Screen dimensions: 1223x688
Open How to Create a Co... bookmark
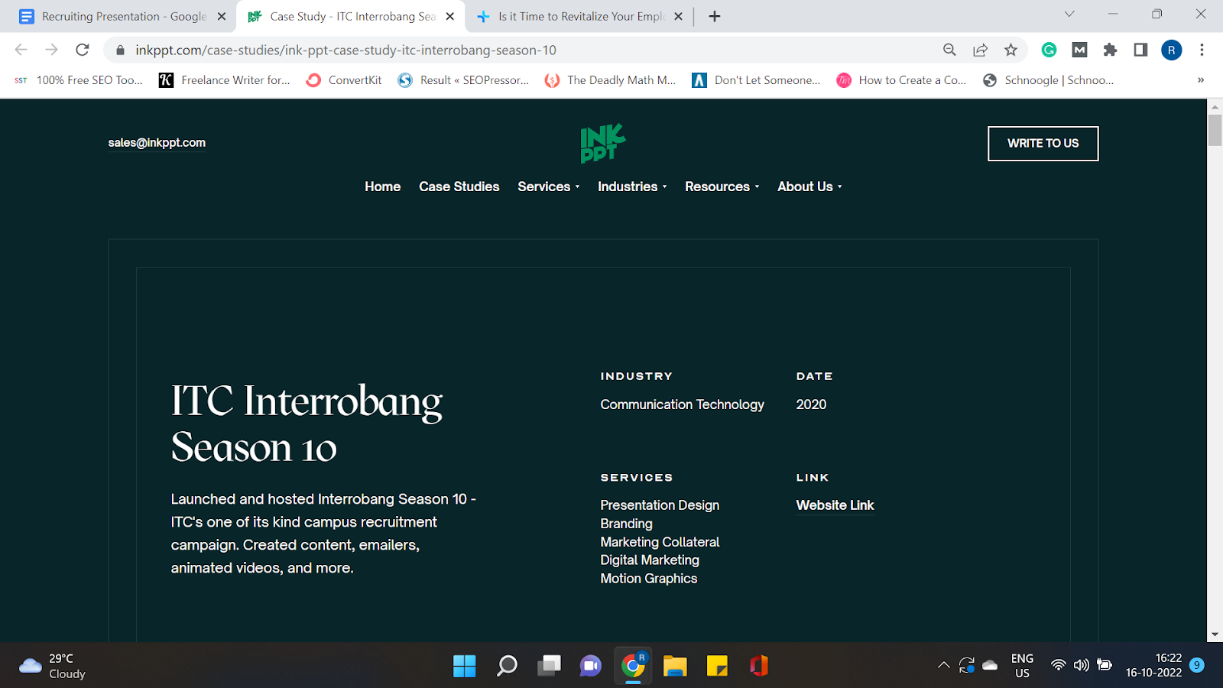pyautogui.click(x=901, y=80)
